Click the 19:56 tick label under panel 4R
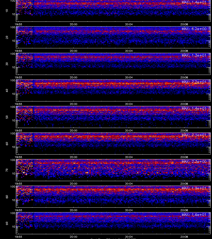The height and width of the screenshot is (239, 212). click(x=18, y=104)
